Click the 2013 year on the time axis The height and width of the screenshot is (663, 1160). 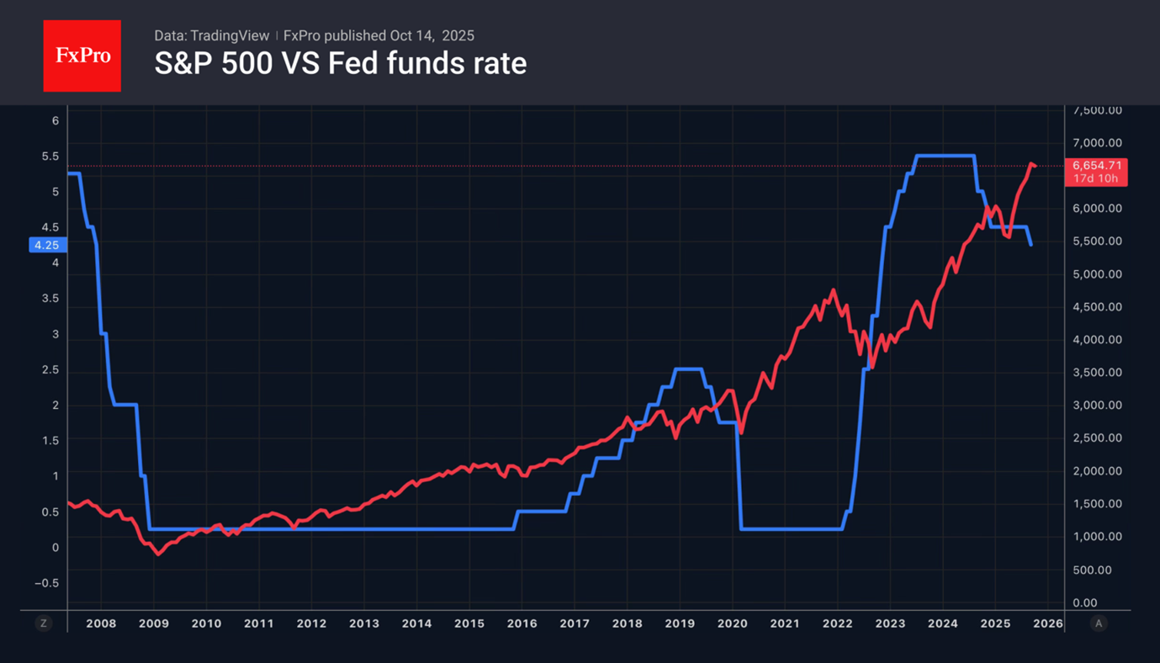click(363, 623)
